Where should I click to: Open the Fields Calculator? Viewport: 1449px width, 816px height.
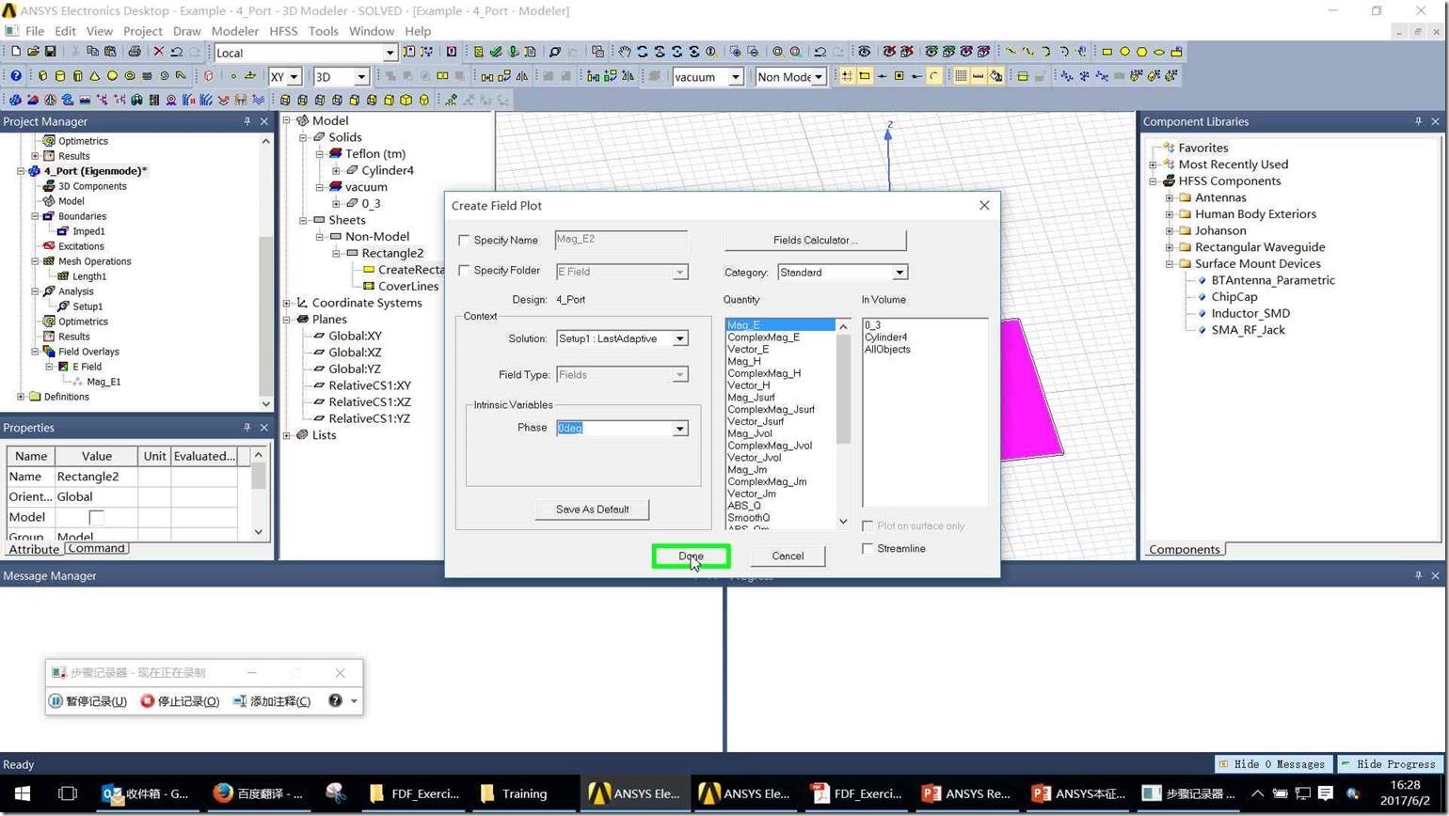coord(816,241)
